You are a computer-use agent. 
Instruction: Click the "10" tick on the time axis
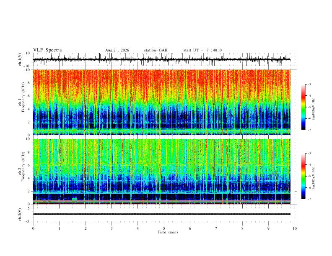click(295, 228)
